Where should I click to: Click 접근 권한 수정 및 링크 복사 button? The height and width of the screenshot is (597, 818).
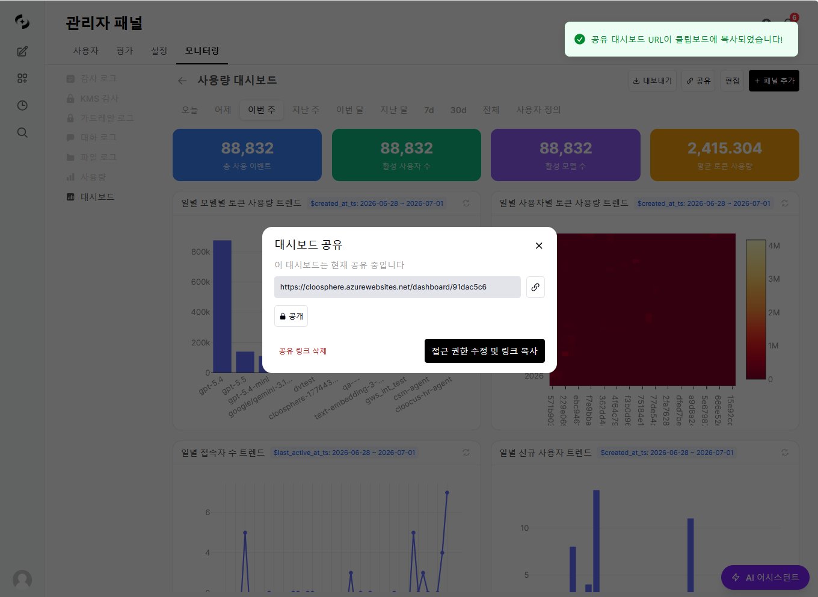[485, 351]
